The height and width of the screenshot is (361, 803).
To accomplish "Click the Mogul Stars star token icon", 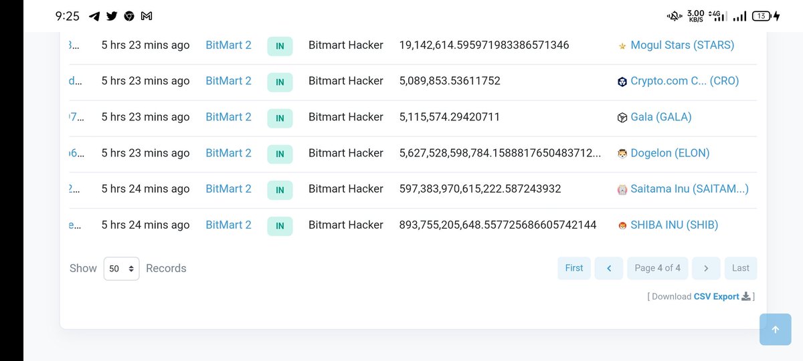I will click(x=622, y=45).
